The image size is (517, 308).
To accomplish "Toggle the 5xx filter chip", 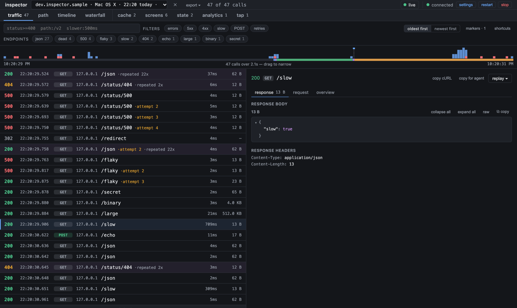I will tap(190, 28).
